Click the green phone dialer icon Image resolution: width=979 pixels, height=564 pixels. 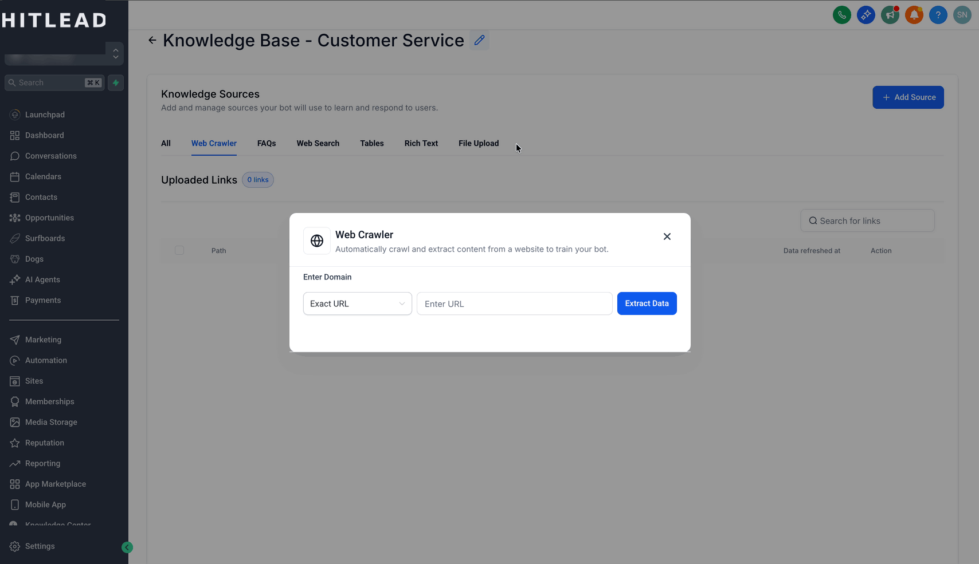point(841,15)
